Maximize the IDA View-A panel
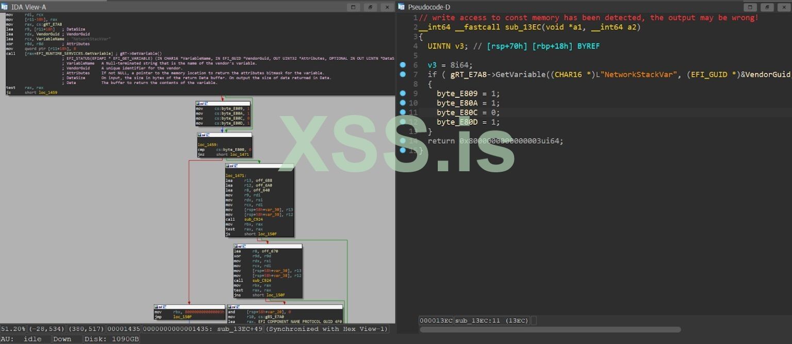 pos(353,7)
